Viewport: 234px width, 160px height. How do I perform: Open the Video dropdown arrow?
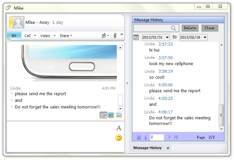(55, 36)
